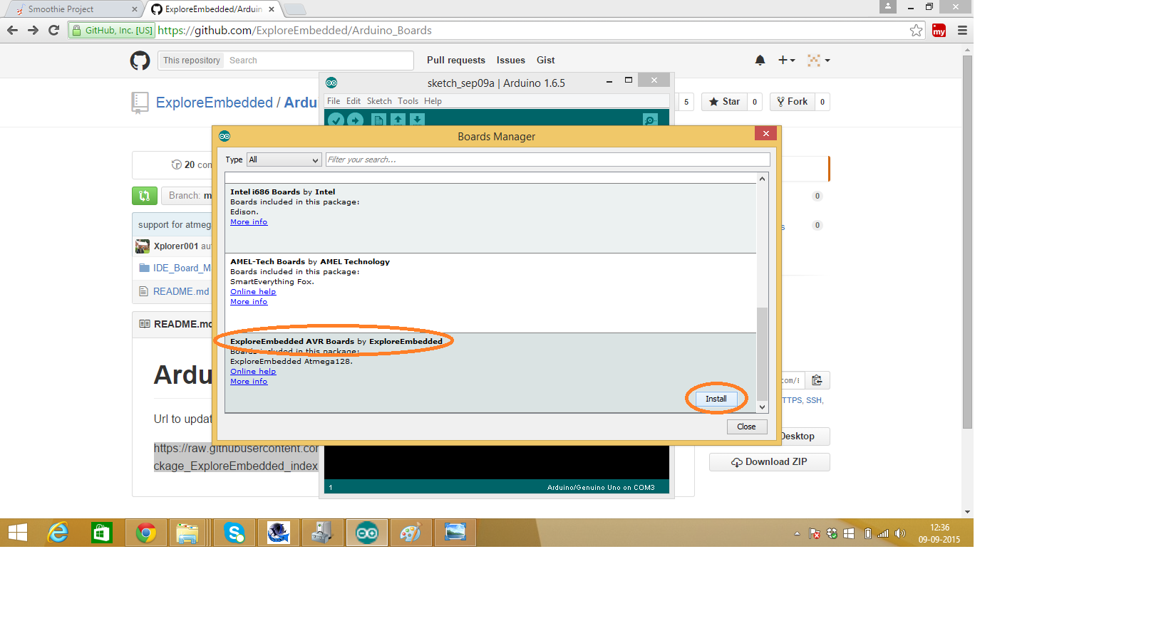
Task: Click boards list scroll-down arrow
Action: 762,407
